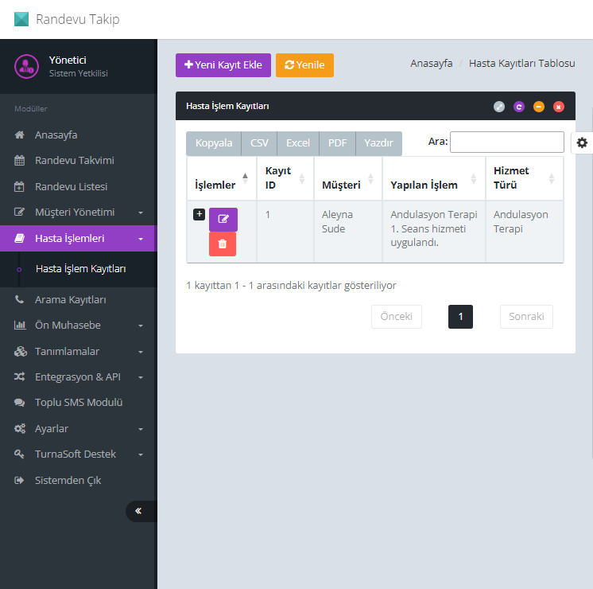Click the Yeni Kayıt Ekle button
The width and height of the screenshot is (593, 589).
pos(223,65)
